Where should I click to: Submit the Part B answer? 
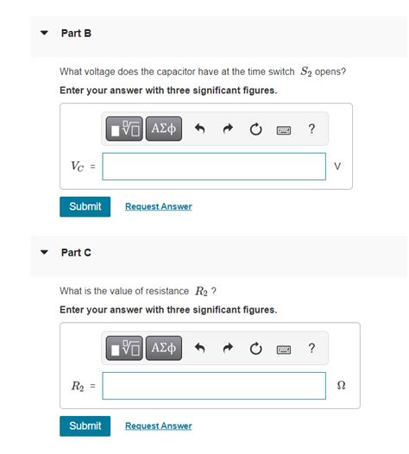pos(85,207)
